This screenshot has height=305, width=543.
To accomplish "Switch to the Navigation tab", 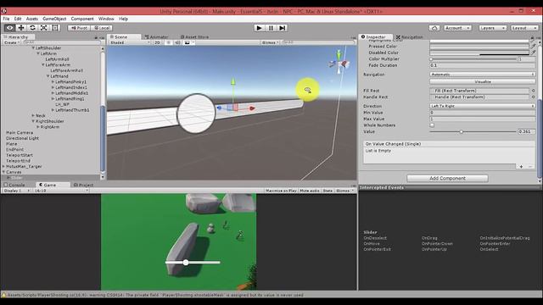I will [409, 36].
